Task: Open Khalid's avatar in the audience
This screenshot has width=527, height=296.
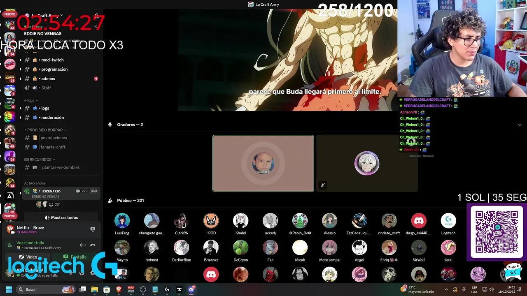Action: [x=240, y=221]
